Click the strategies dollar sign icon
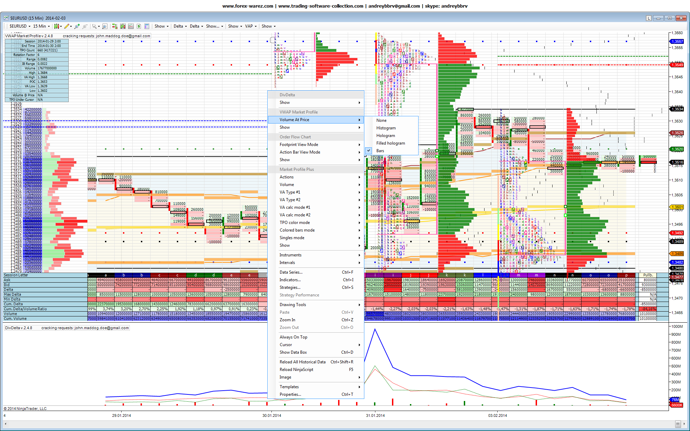This screenshot has width=690, height=431. [139, 26]
